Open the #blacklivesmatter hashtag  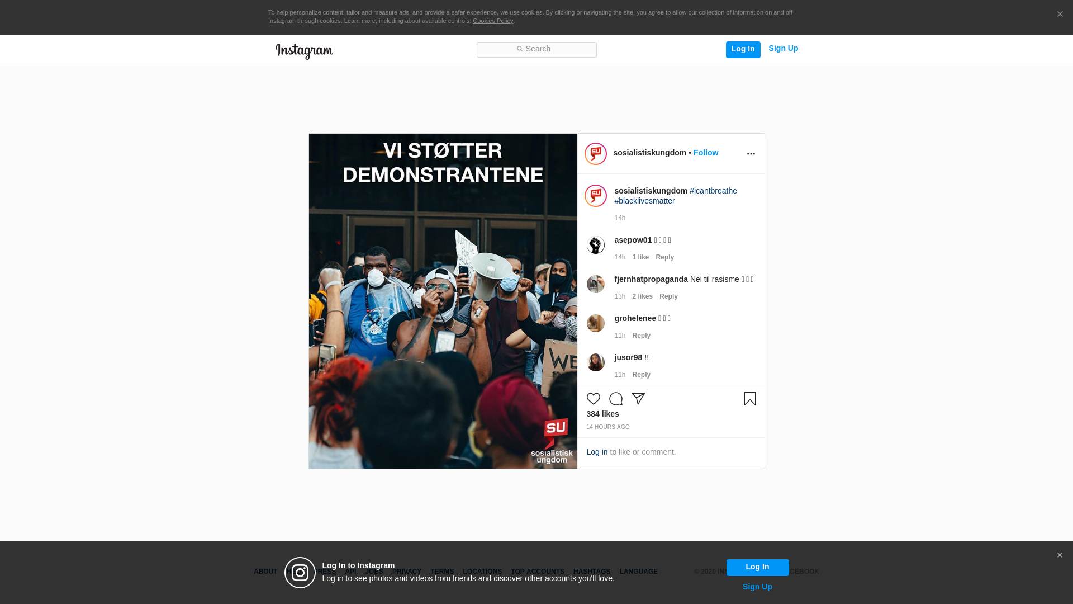pyautogui.click(x=644, y=201)
